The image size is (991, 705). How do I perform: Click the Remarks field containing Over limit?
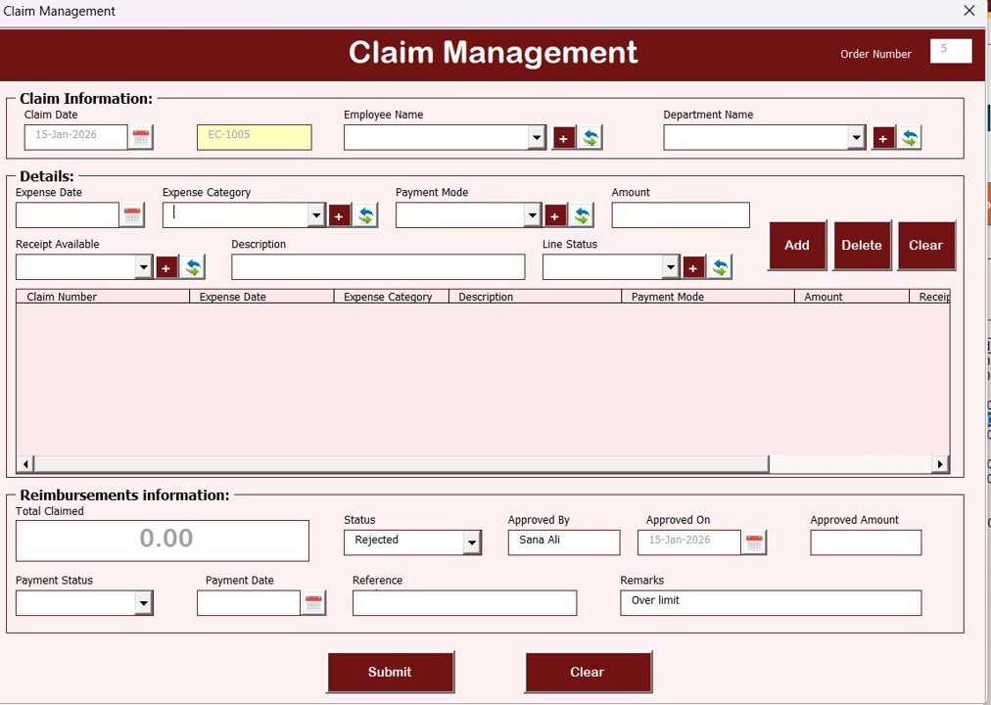click(x=770, y=602)
